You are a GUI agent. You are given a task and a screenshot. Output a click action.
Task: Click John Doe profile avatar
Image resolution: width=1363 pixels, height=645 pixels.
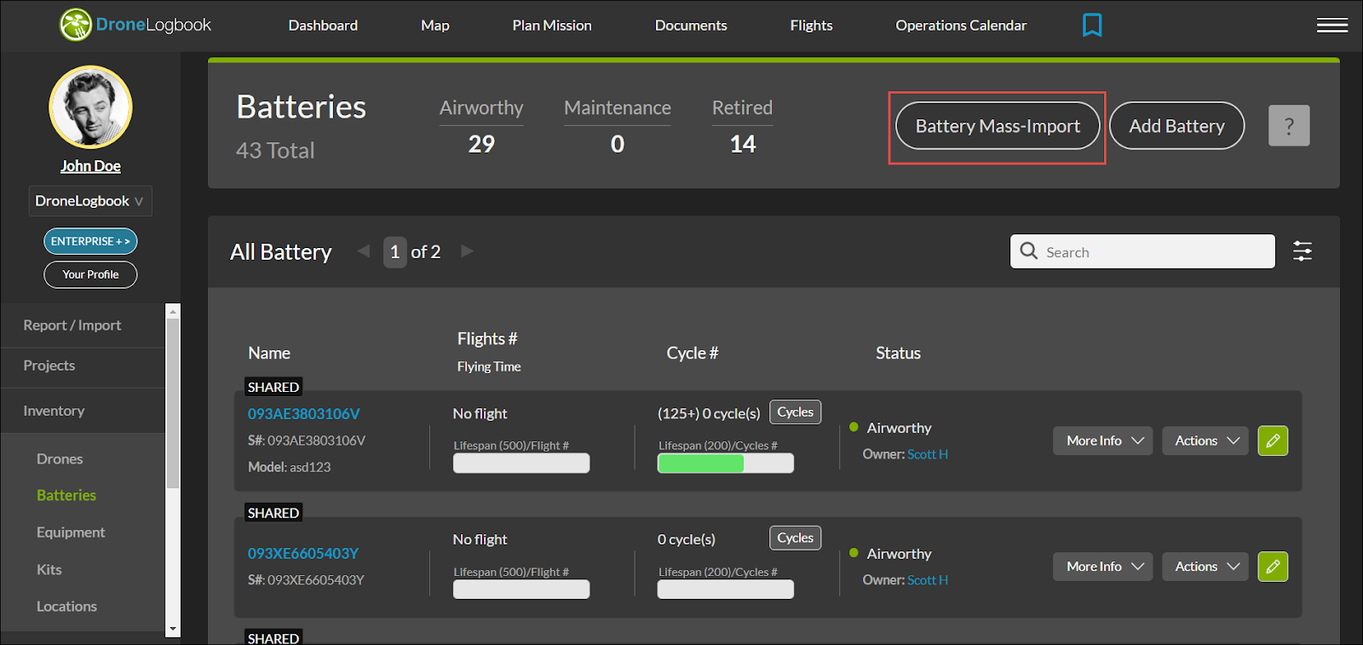coord(90,107)
